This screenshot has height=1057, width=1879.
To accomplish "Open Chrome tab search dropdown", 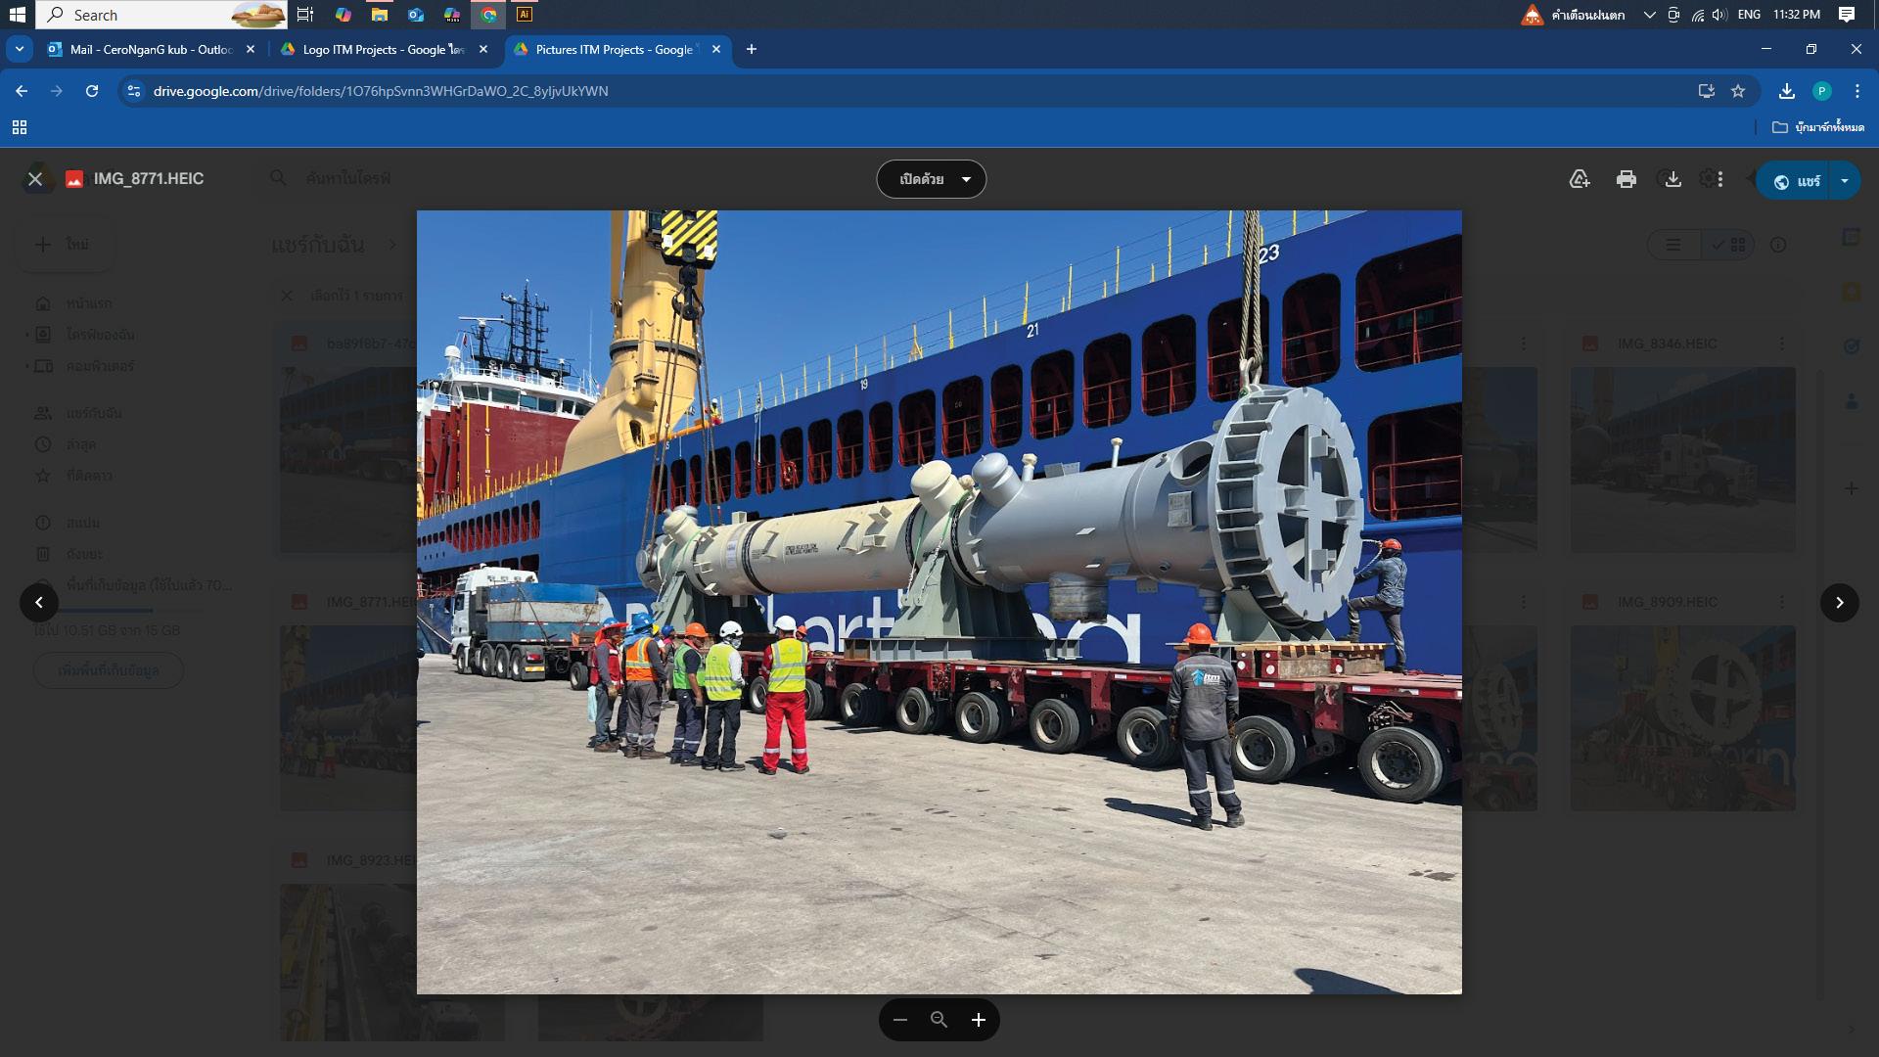I will [x=19, y=49].
